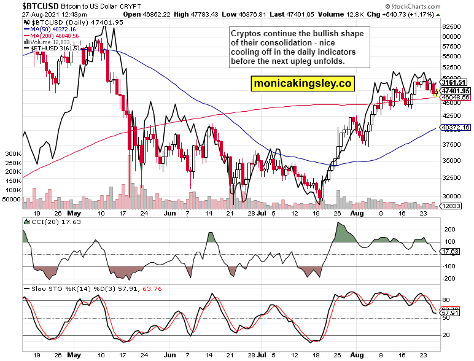
Task: Click the 57.91 stochastic value tag
Action: point(451,314)
